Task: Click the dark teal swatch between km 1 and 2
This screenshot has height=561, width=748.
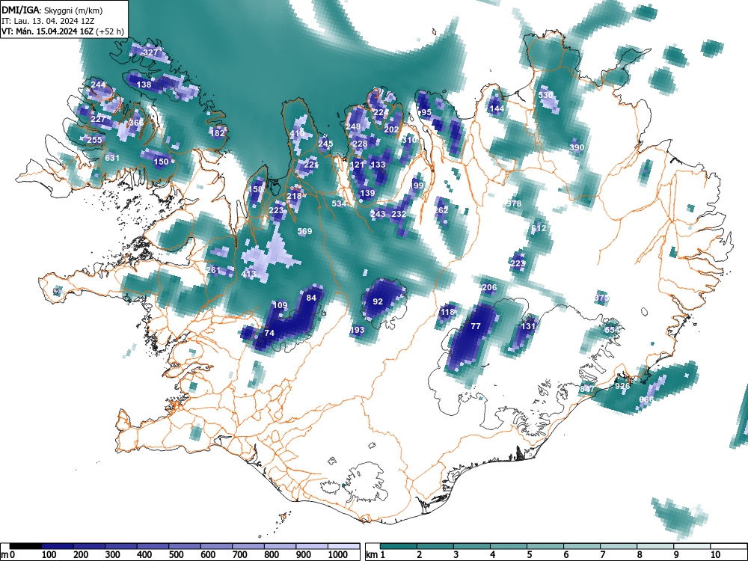Action: click(x=399, y=546)
